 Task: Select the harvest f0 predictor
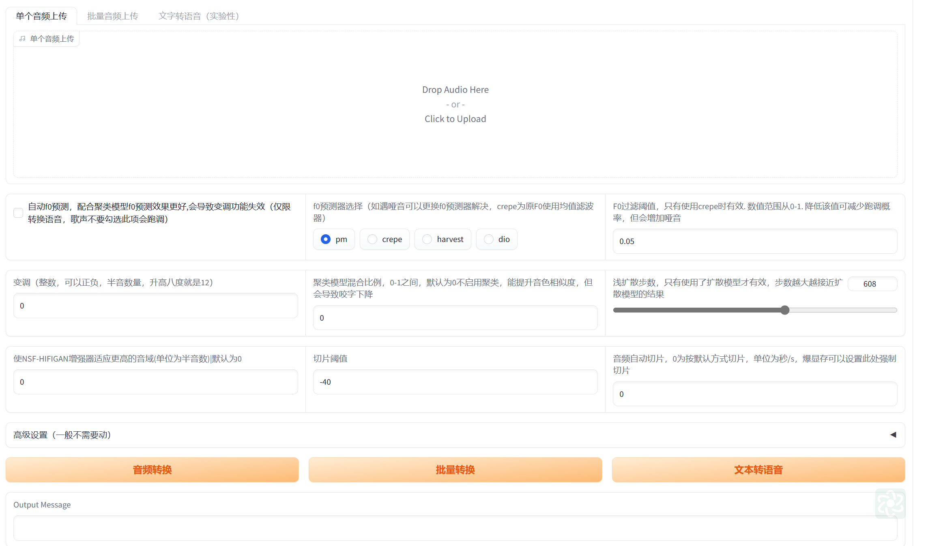[427, 240]
